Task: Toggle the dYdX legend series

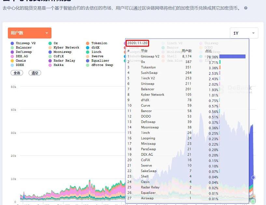Action: (93, 48)
